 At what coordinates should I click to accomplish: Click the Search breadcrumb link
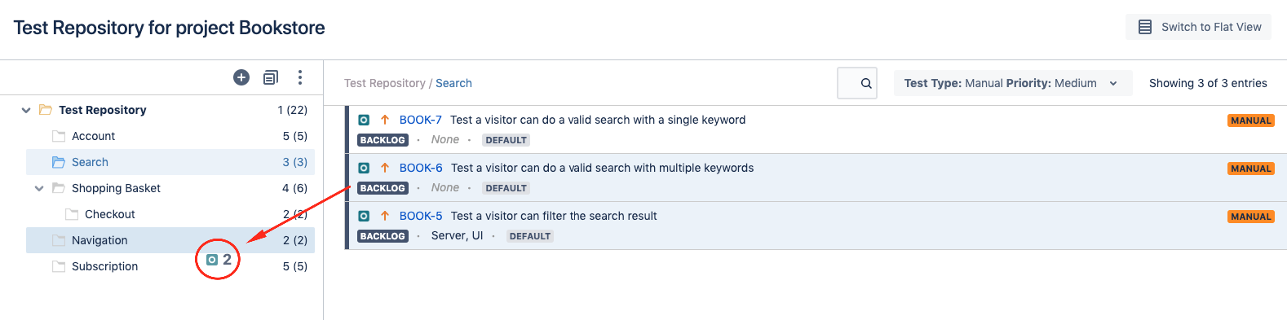[x=453, y=83]
